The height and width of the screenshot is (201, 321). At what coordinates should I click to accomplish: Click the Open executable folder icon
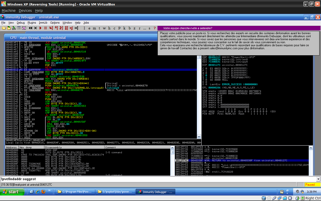click(4, 28)
